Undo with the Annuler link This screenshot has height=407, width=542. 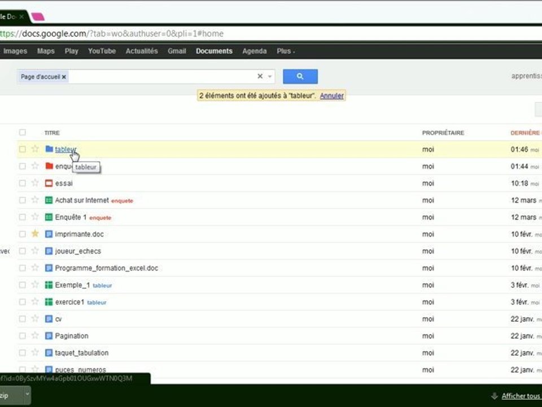tap(332, 96)
